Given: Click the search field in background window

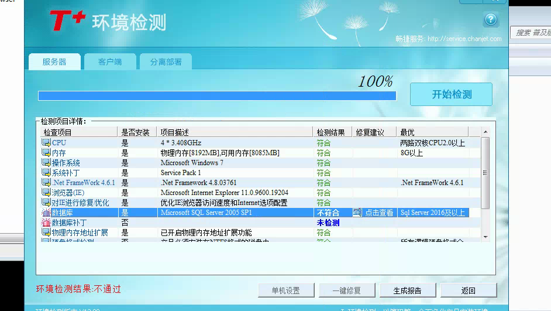Looking at the screenshot, I should [531, 33].
